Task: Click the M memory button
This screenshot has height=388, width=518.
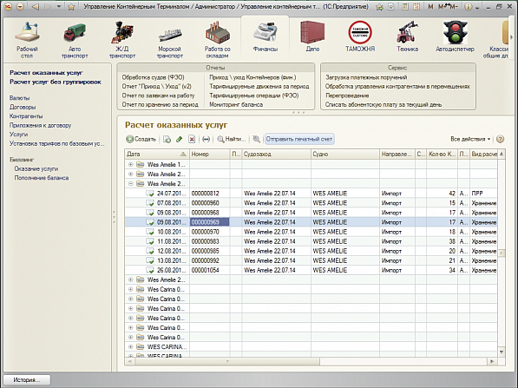Action: click(430, 7)
